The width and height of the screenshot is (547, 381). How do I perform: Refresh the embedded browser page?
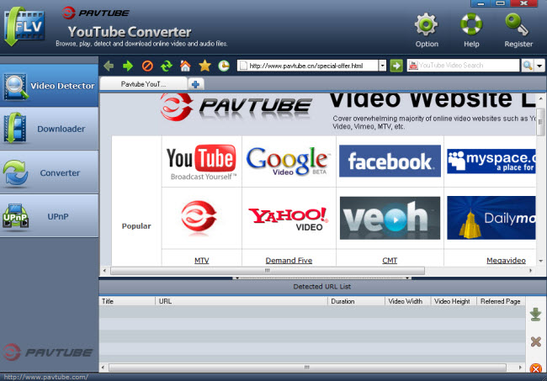167,66
